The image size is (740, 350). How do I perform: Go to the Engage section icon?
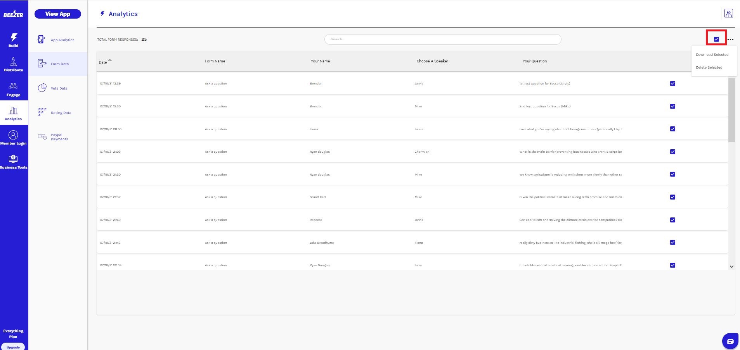pos(14,86)
